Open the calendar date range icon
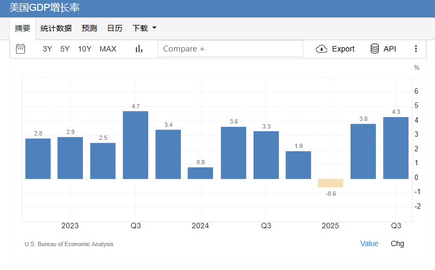 pyautogui.click(x=21, y=49)
